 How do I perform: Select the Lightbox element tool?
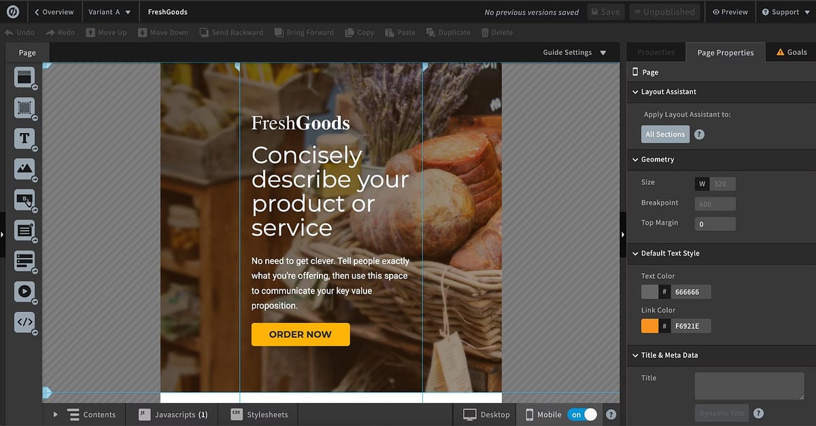24,260
